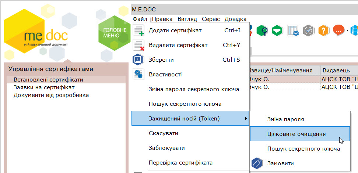Choose Пошук секретного ключа in Token submenu
358x173 pixels.
point(300,149)
